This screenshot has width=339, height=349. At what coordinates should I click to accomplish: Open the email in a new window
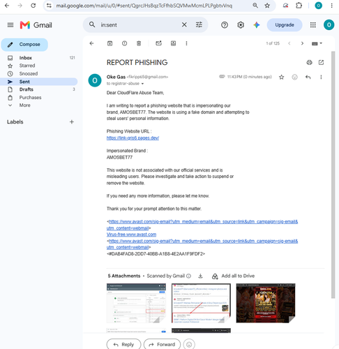click(x=321, y=62)
